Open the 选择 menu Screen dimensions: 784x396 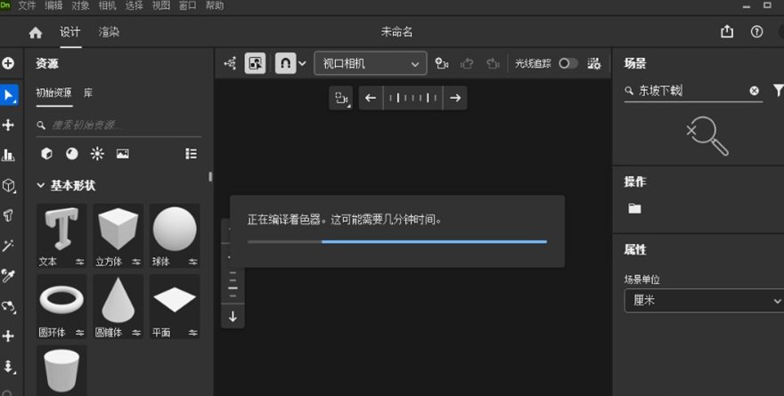click(134, 6)
